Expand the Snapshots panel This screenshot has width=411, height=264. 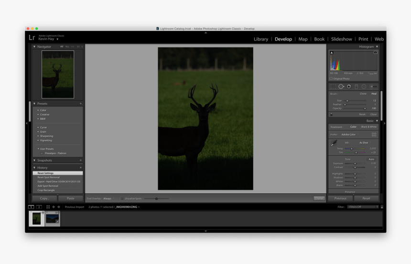coord(34,160)
